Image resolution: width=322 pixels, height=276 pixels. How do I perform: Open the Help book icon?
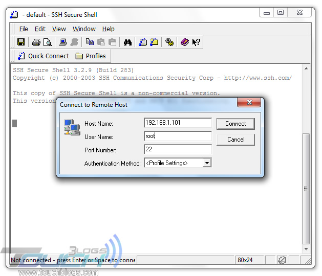[185, 42]
